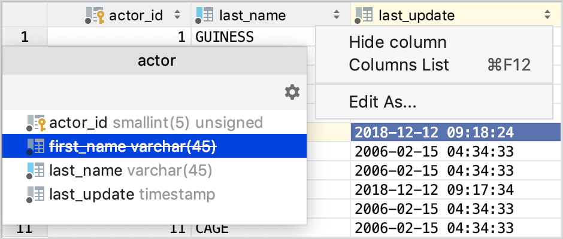The height and width of the screenshot is (239, 563).
Task: Click the actor_id key icon in header
Action: click(95, 16)
